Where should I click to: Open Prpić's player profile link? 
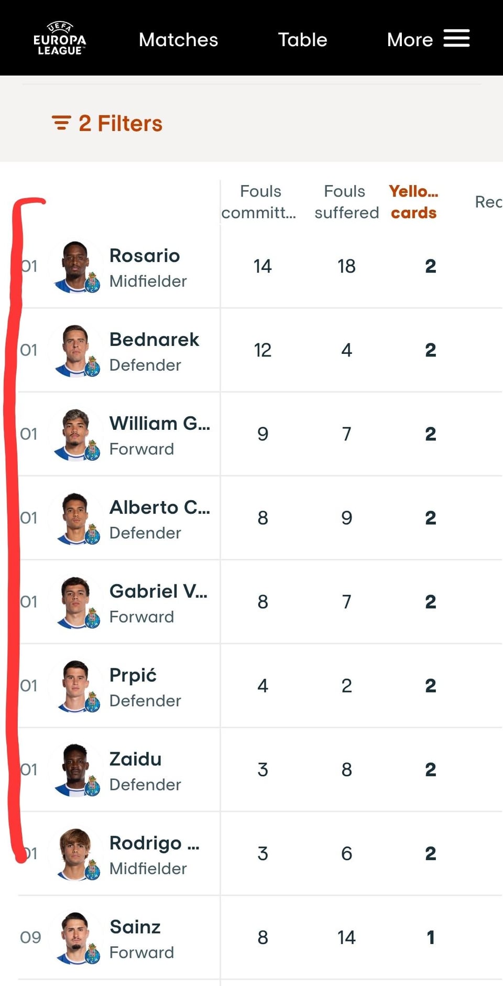tap(133, 675)
